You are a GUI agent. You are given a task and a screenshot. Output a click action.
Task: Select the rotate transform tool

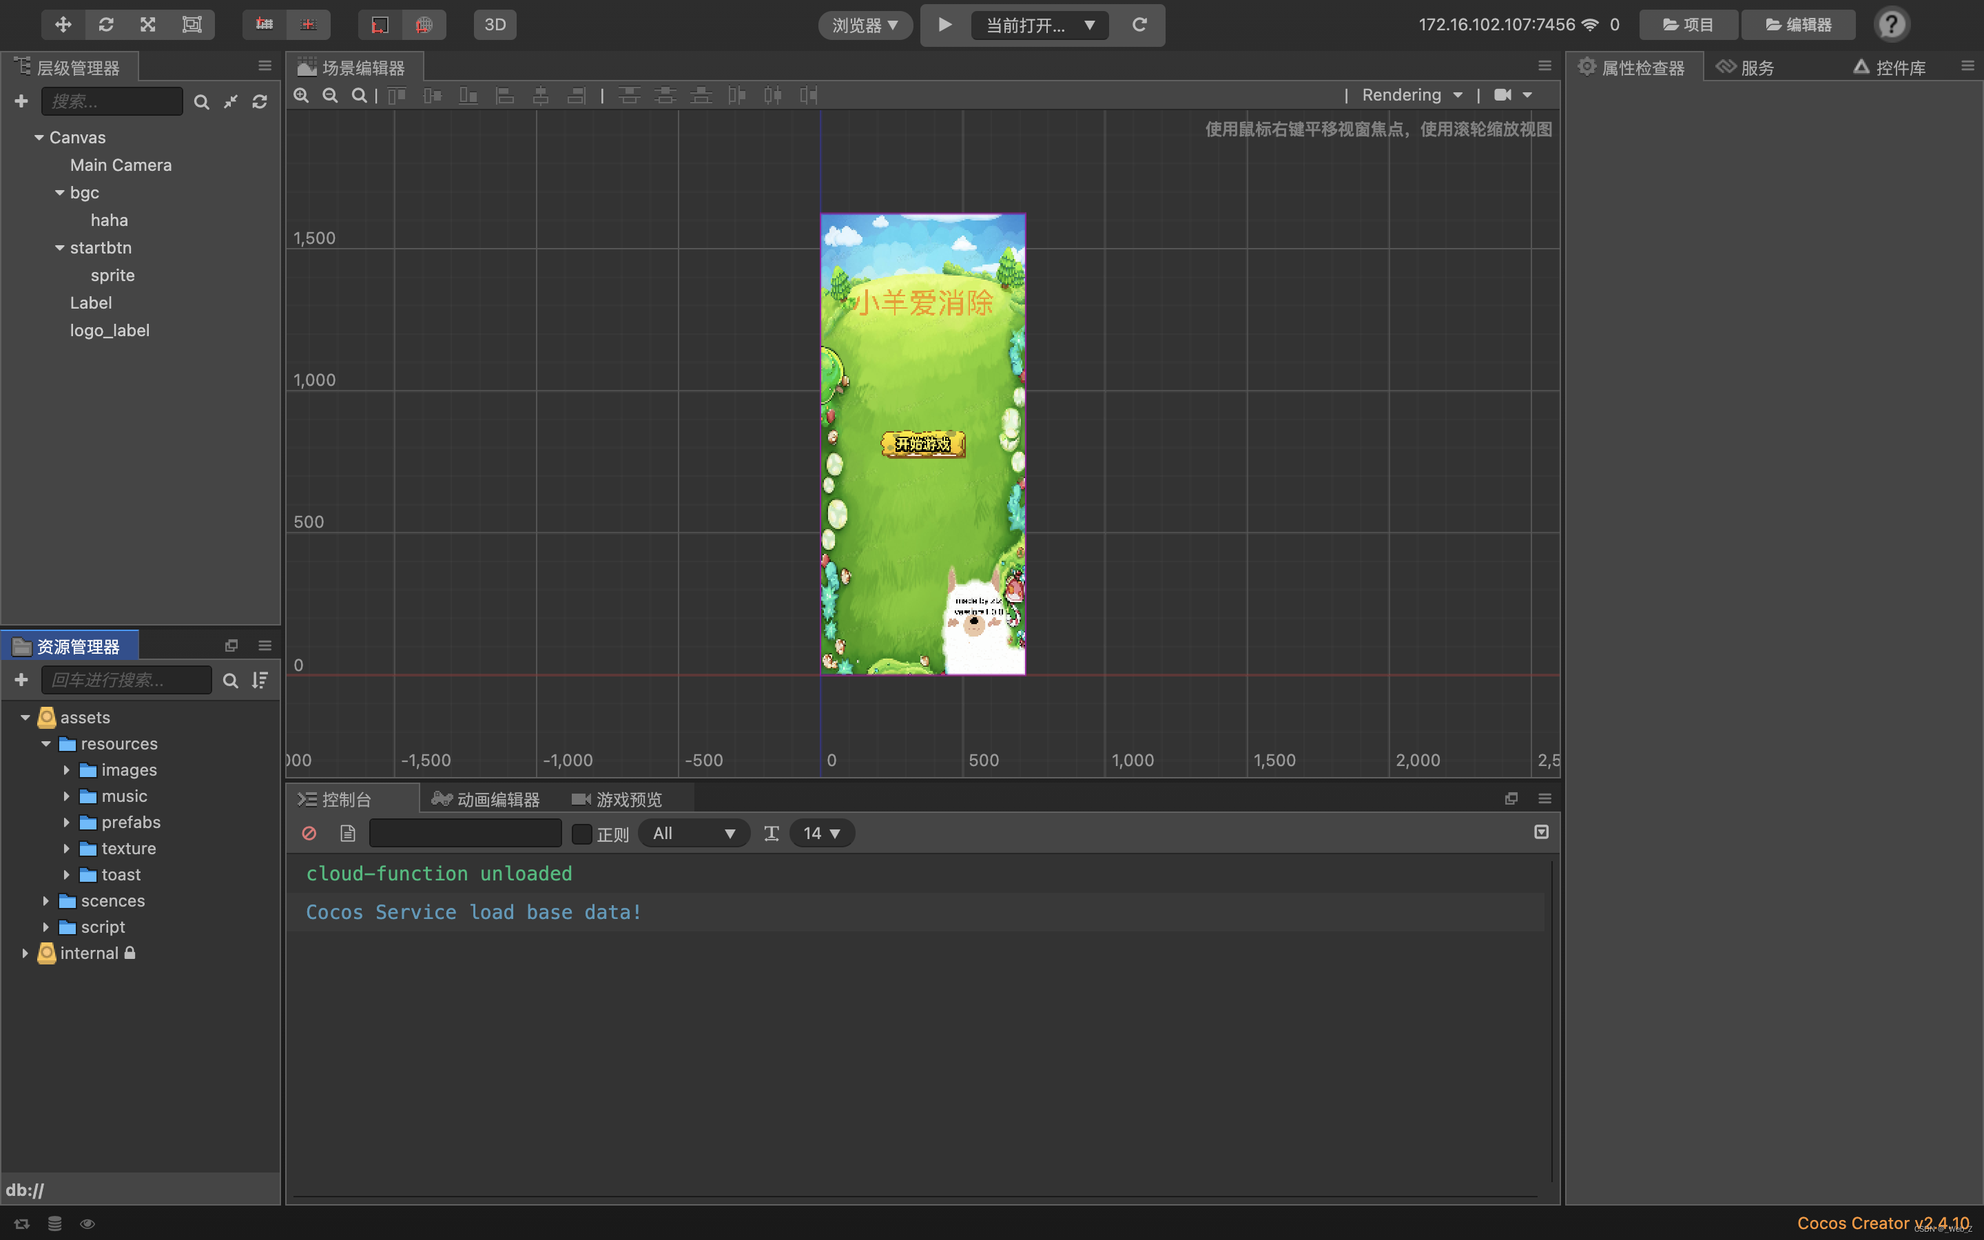106,25
